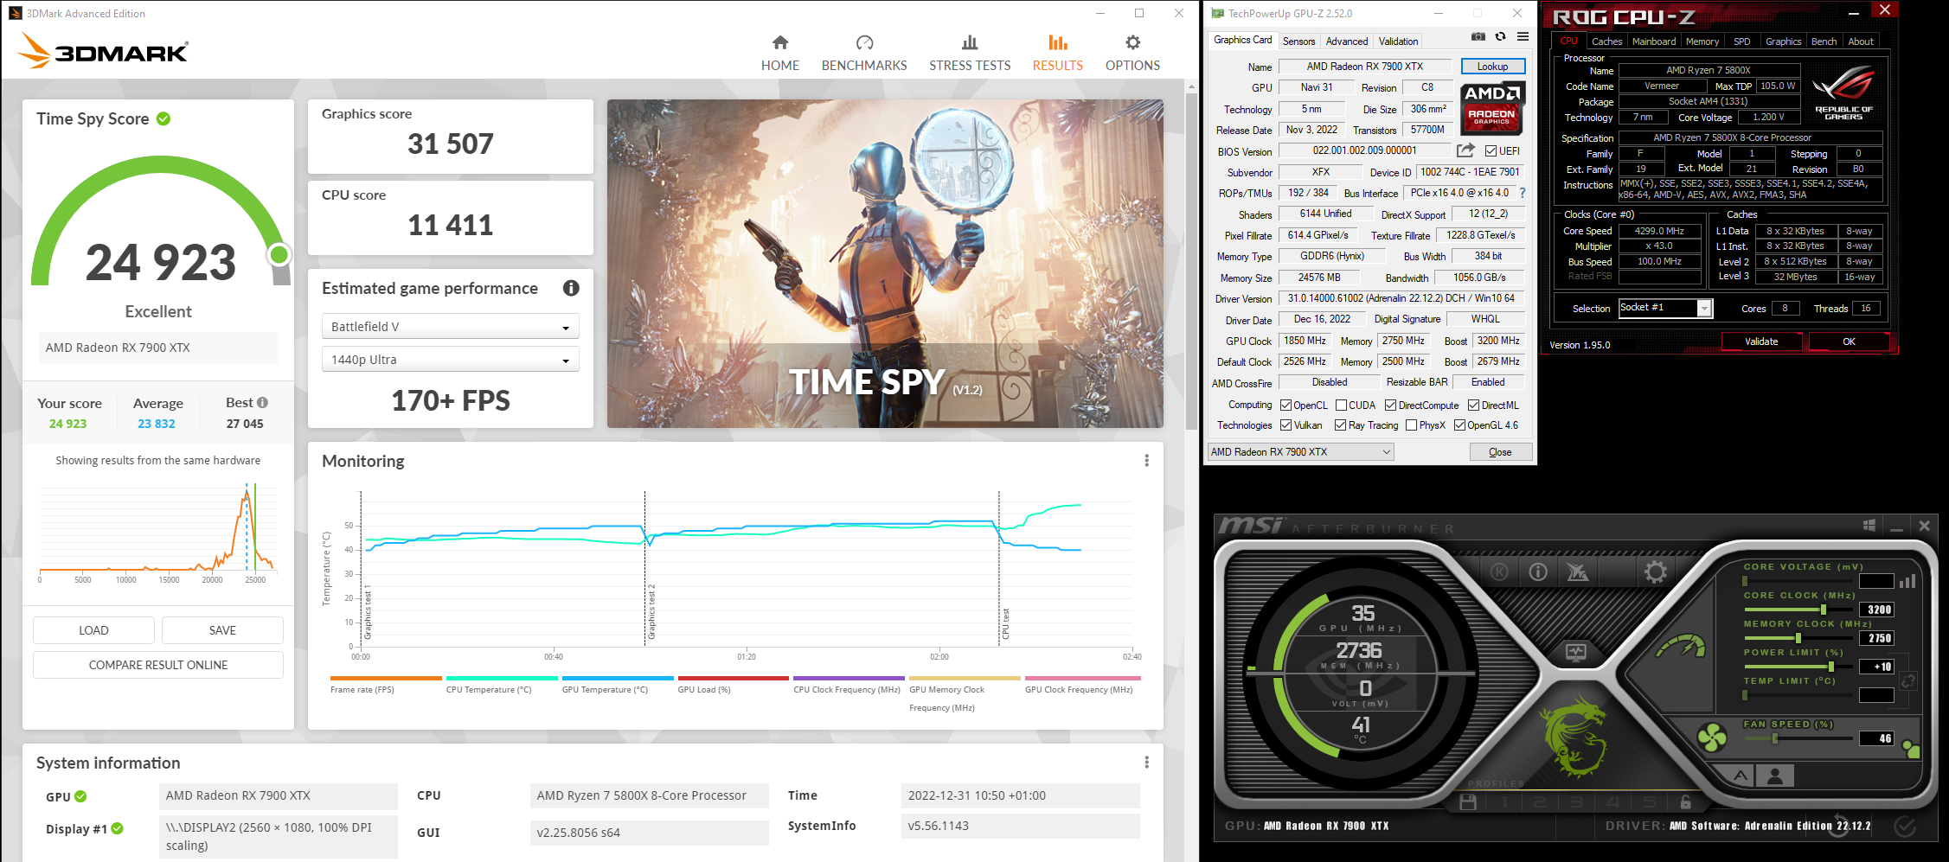Viewport: 1949px width, 862px height.
Task: Switch to the Sensors tab in GPU-Z
Action: (x=1298, y=42)
